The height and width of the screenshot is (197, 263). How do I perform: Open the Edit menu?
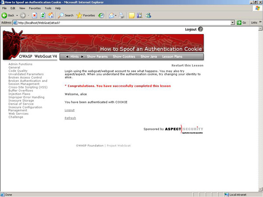tap(13, 8)
